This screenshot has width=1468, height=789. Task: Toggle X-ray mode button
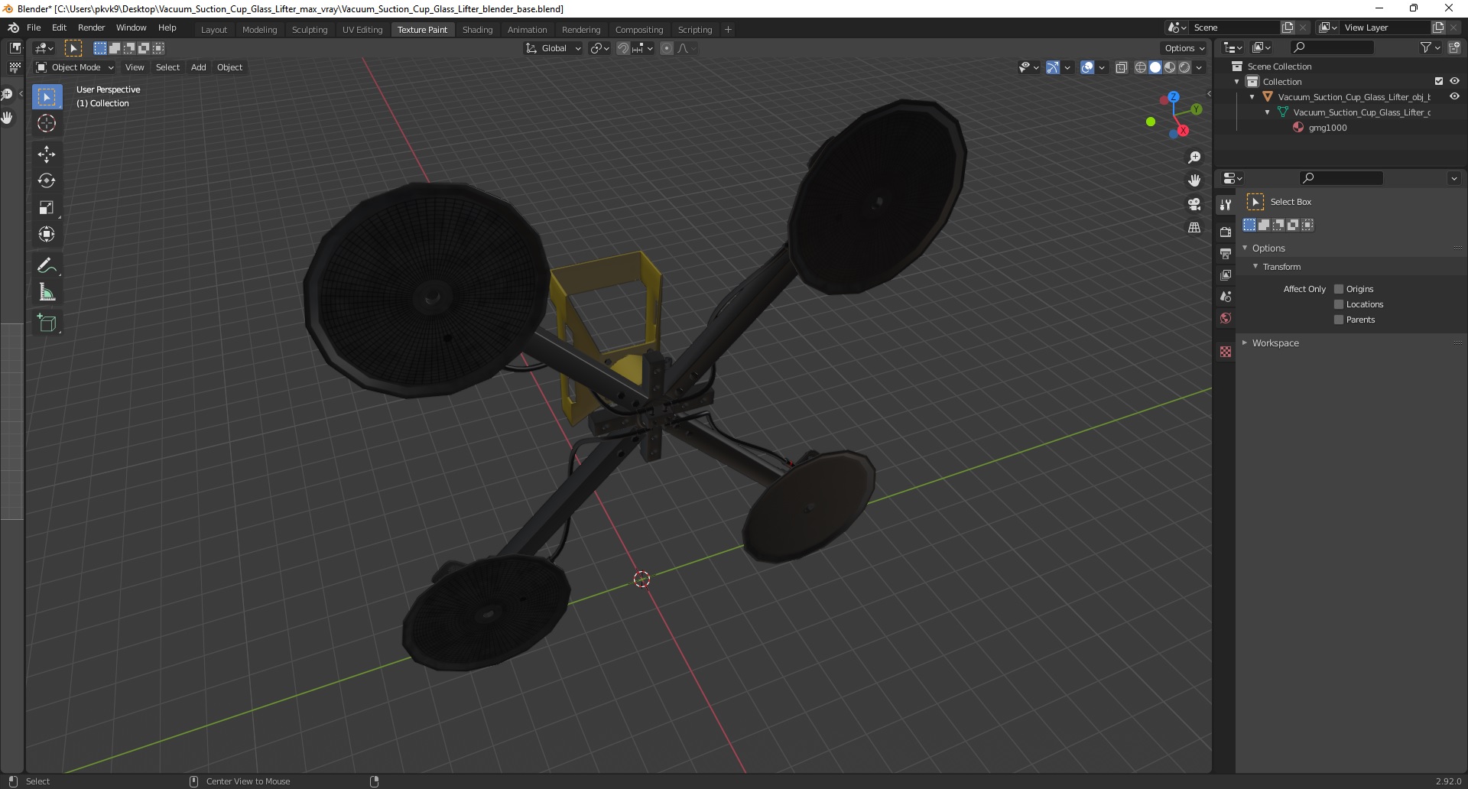tap(1122, 67)
